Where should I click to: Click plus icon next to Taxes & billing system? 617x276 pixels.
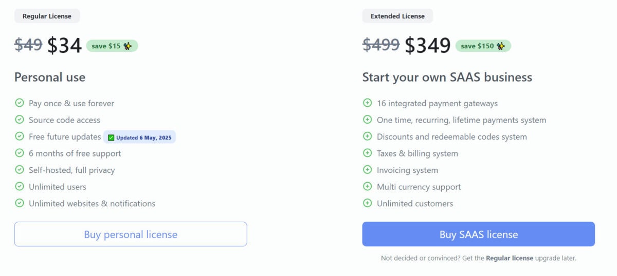[368, 153]
